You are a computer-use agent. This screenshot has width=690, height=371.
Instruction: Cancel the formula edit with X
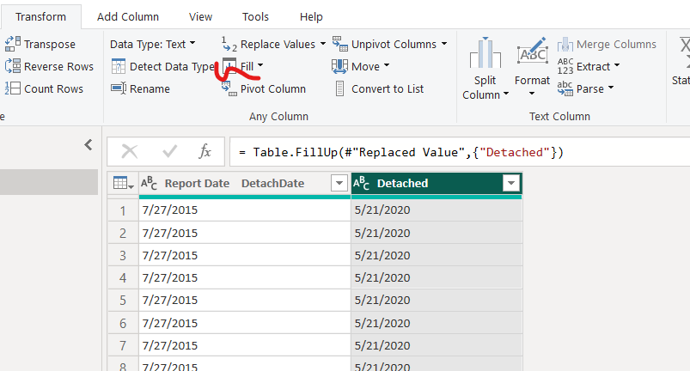(130, 152)
